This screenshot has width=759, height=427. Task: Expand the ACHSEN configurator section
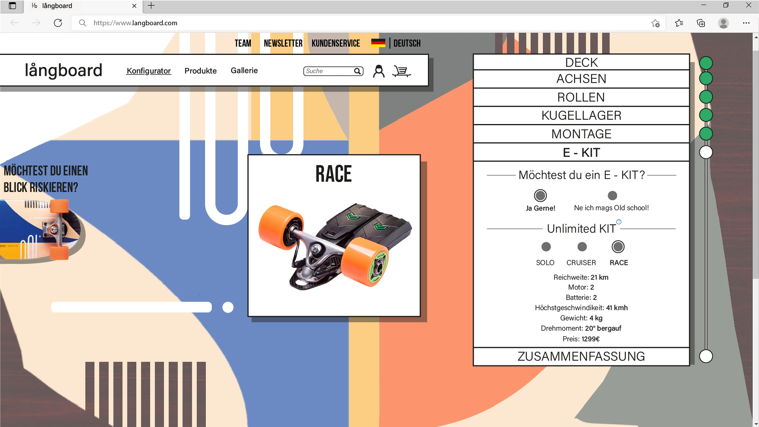click(581, 78)
